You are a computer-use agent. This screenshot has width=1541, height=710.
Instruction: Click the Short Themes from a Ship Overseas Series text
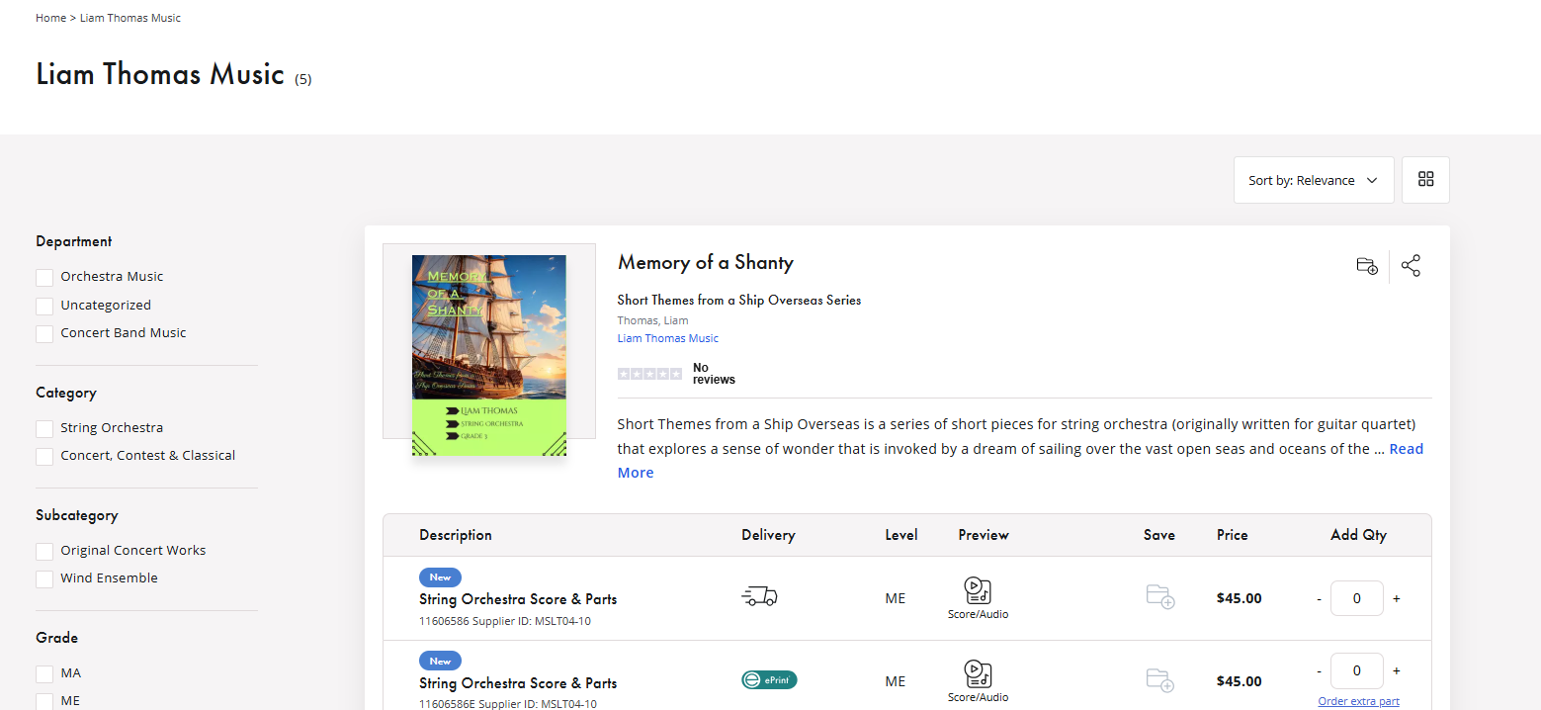point(739,300)
